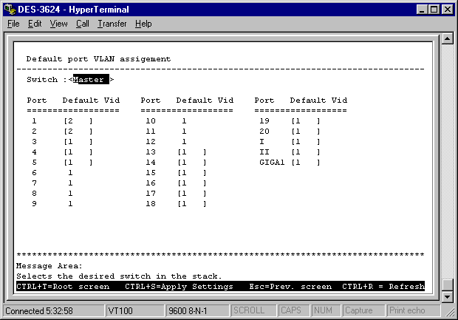Image resolution: width=458 pixels, height=320 pixels.
Task: Click the NUM indicator in status bar
Action: coord(323,310)
